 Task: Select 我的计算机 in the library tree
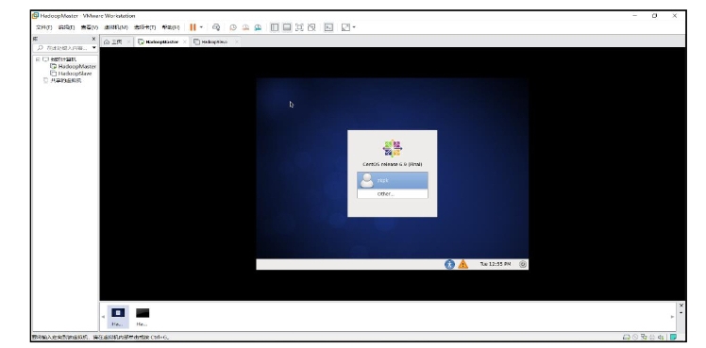pyautogui.click(x=63, y=59)
